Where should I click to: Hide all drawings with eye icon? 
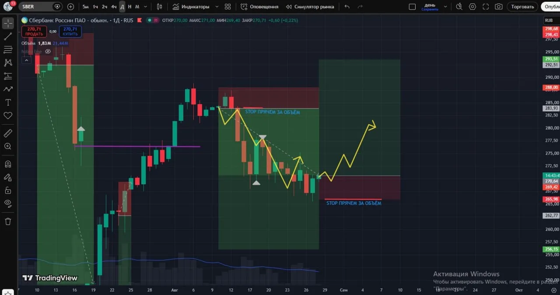pos(8,203)
